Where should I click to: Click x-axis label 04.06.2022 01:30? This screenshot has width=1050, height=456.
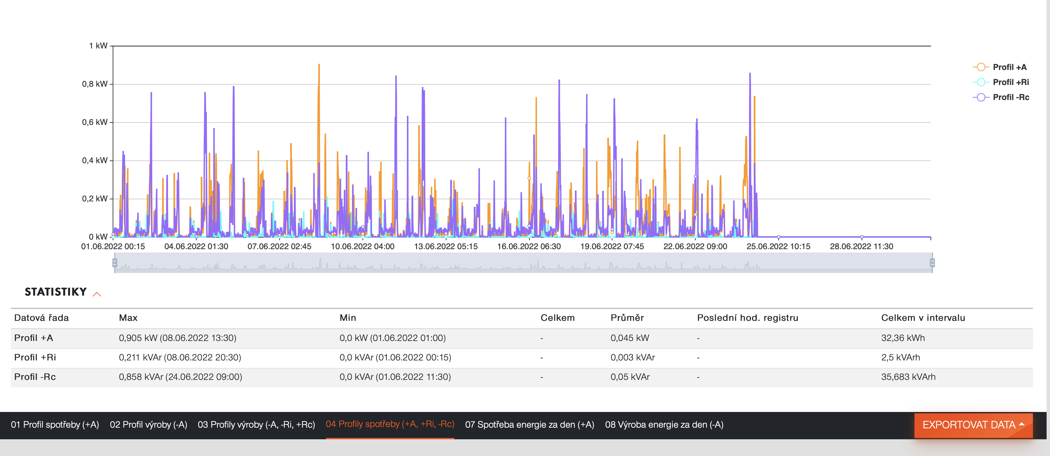pos(196,246)
